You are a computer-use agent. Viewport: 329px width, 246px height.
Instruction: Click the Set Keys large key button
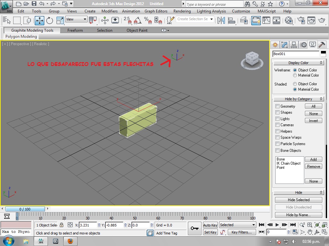pos(194,228)
